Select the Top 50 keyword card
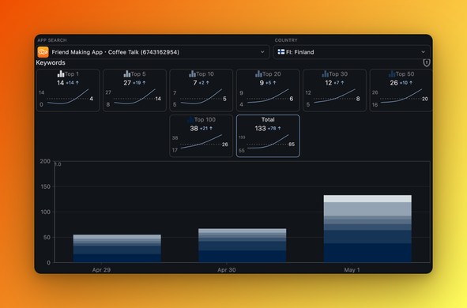The image size is (467, 308). [401, 91]
